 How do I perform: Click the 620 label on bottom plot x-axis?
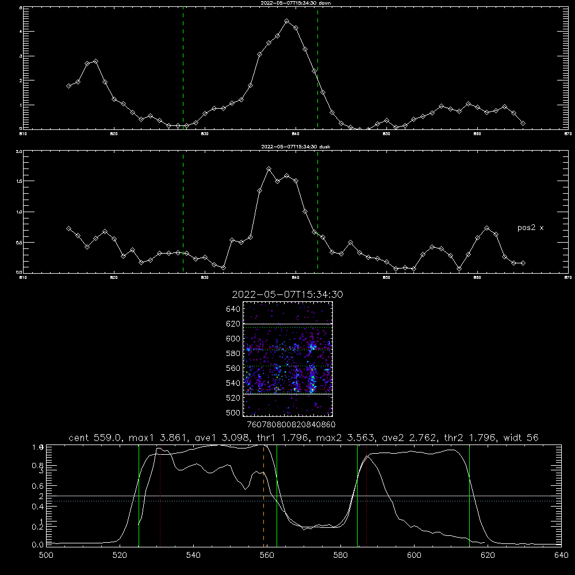pos(488,555)
